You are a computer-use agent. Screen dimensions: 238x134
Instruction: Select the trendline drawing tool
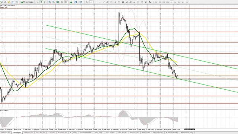(x=104, y=2)
